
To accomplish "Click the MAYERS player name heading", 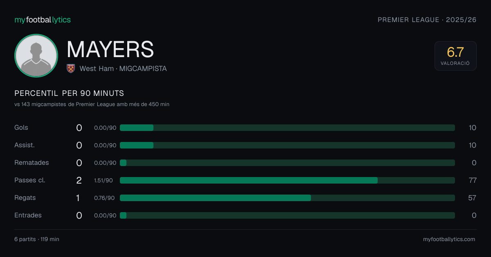I will click(x=110, y=49).
